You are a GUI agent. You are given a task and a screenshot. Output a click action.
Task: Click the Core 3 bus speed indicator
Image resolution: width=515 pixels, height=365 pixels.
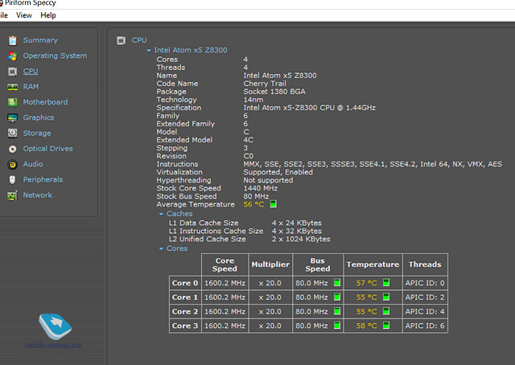coord(336,326)
